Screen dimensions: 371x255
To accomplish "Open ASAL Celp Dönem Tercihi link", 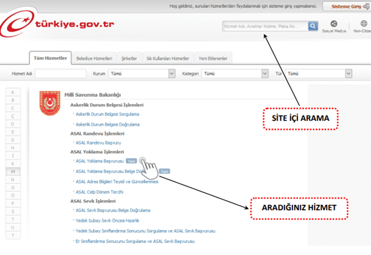I will click(99, 192).
